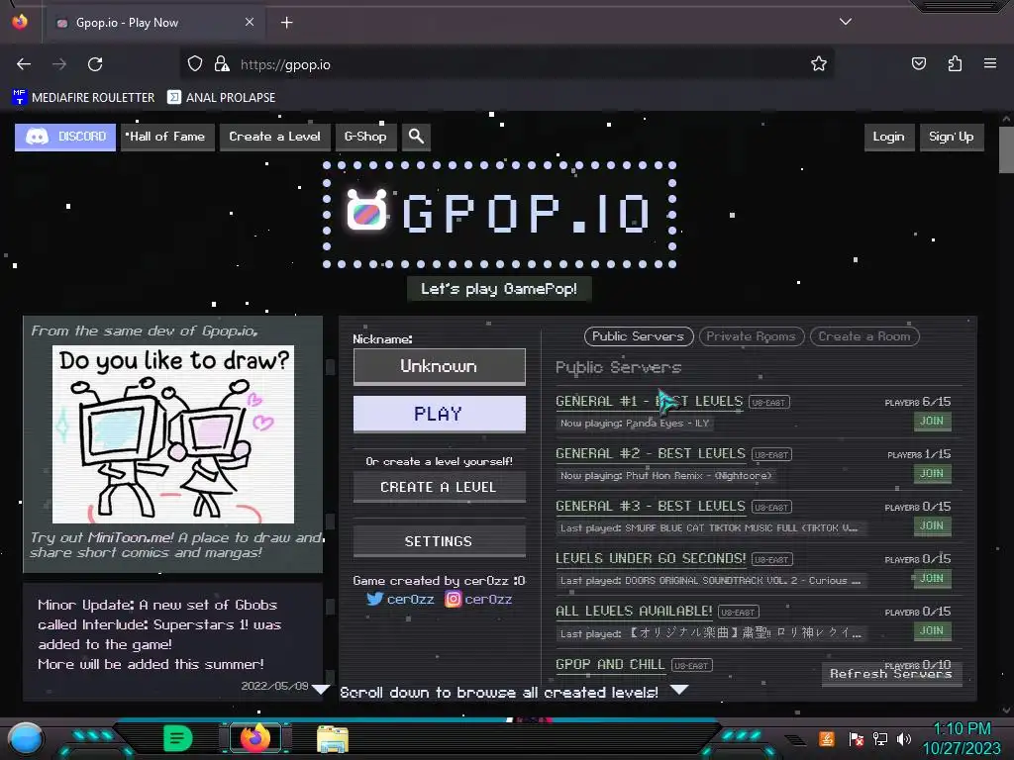The width and height of the screenshot is (1014, 760).
Task: Click the big PLAY button
Action: coord(439,414)
